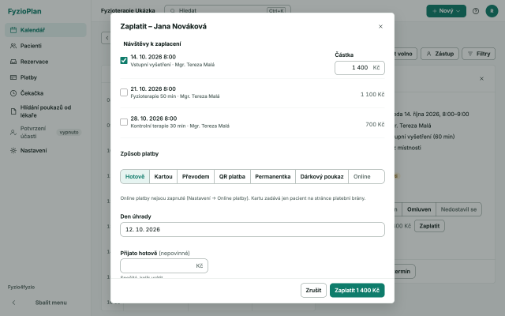Select the QR platba payment method
505x316 pixels.
232,177
